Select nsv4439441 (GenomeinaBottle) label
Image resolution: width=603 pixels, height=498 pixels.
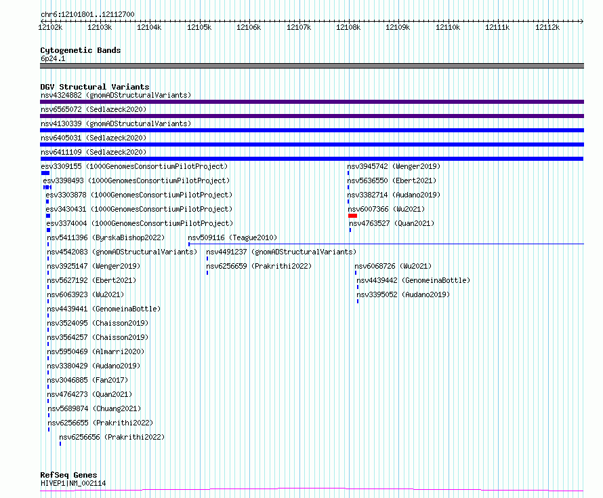104,309
